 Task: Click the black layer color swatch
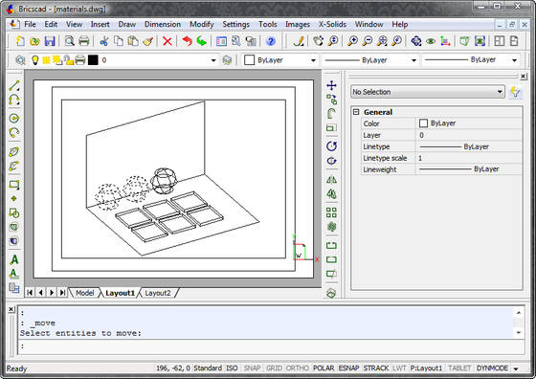coord(93,60)
